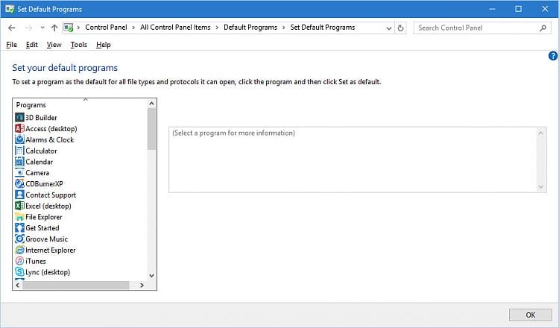The width and height of the screenshot is (559, 328).
Task: Click Set Default Programs breadcrumb
Action: (x=322, y=28)
